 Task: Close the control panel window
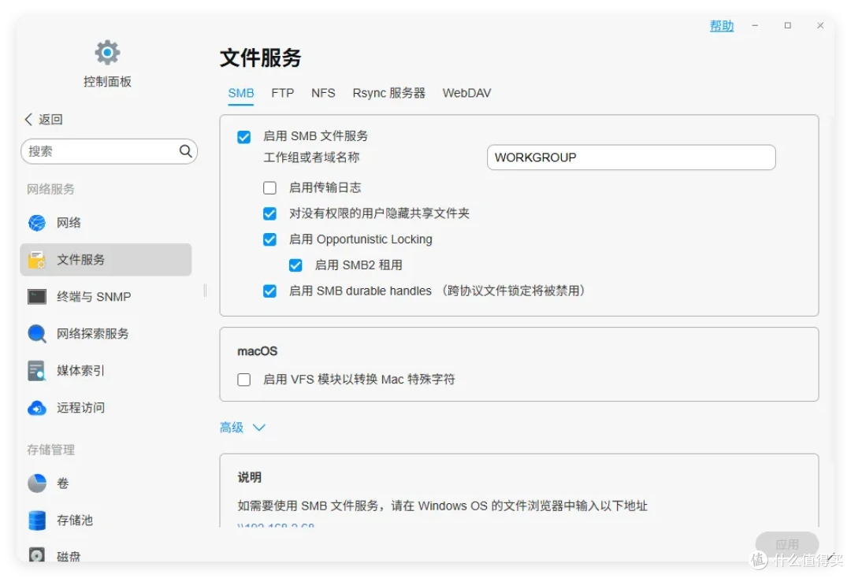[820, 25]
